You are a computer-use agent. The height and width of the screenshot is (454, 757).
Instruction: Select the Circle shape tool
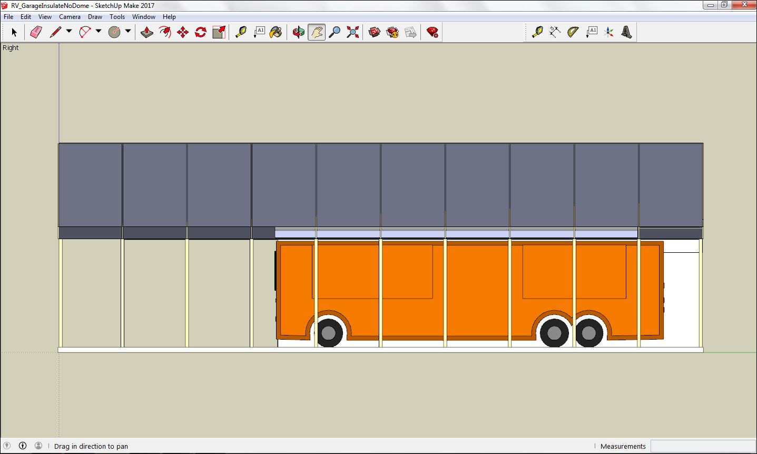[114, 32]
